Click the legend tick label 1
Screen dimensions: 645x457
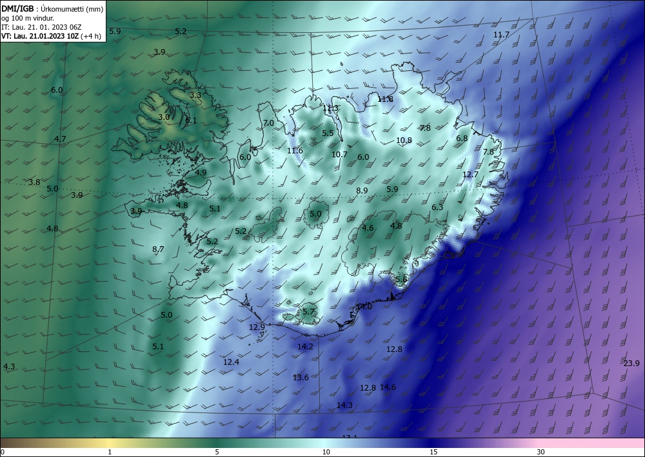pyautogui.click(x=110, y=452)
